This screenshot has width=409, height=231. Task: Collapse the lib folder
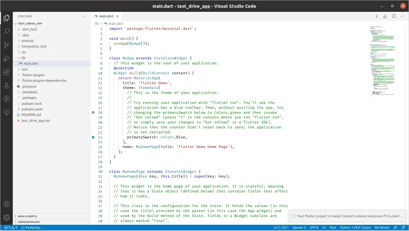tap(19, 58)
